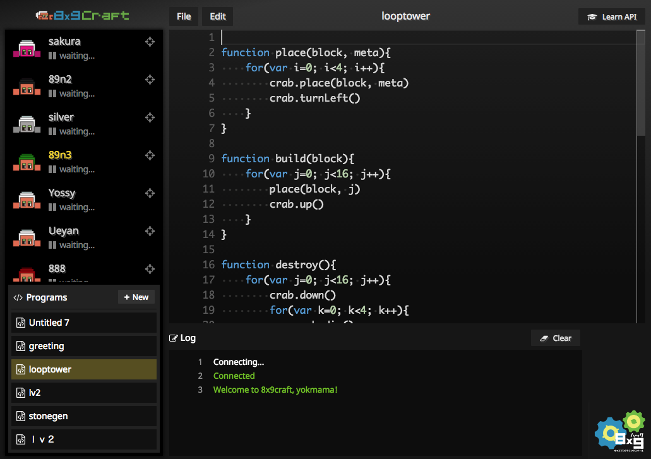Clear the log output

[x=555, y=338]
